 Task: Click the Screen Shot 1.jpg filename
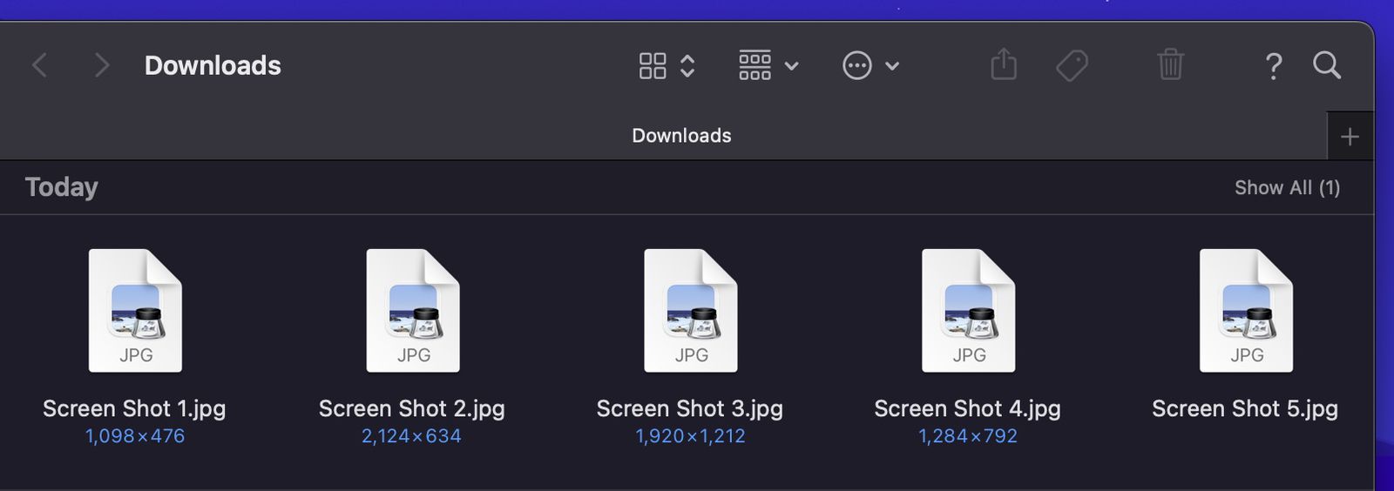(134, 408)
